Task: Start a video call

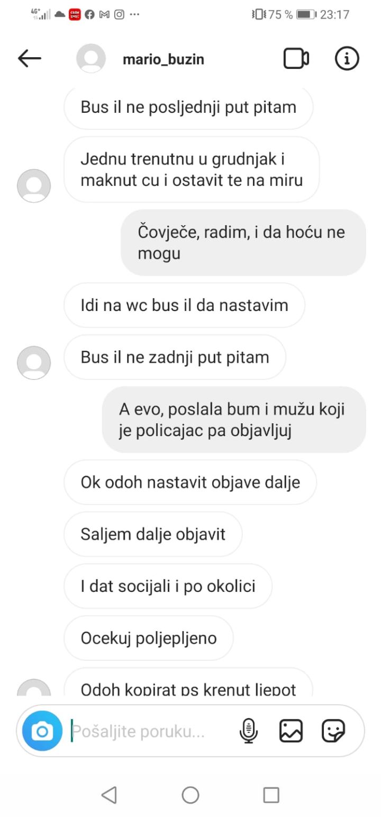Action: (296, 59)
